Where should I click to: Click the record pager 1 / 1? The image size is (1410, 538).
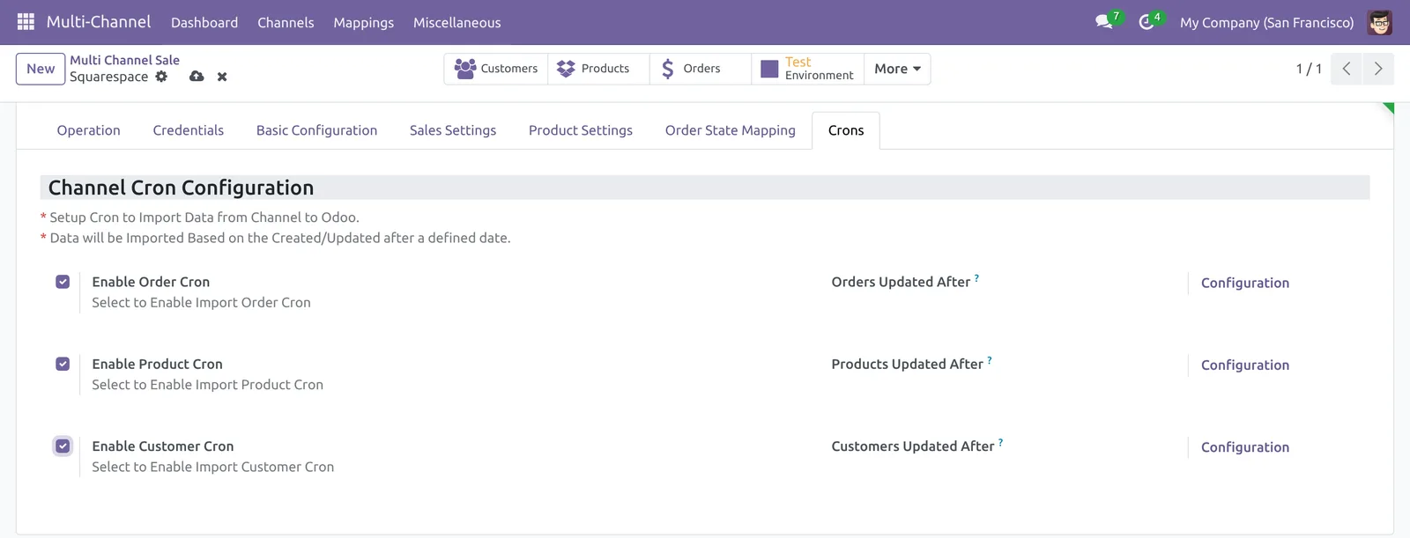coord(1309,69)
